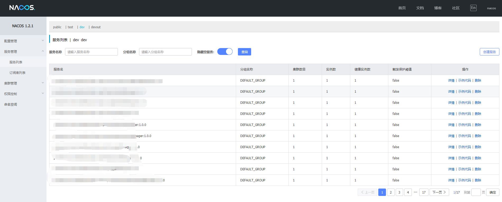The height and width of the screenshot is (202, 502).
Task: Expand the 权限控制 sidebar menu
Action: (x=23, y=94)
